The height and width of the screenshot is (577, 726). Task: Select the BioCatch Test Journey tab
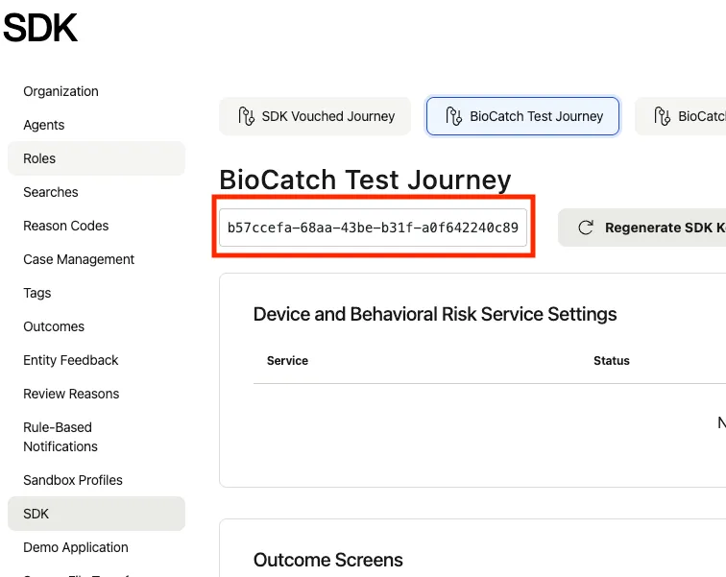pyautogui.click(x=523, y=116)
